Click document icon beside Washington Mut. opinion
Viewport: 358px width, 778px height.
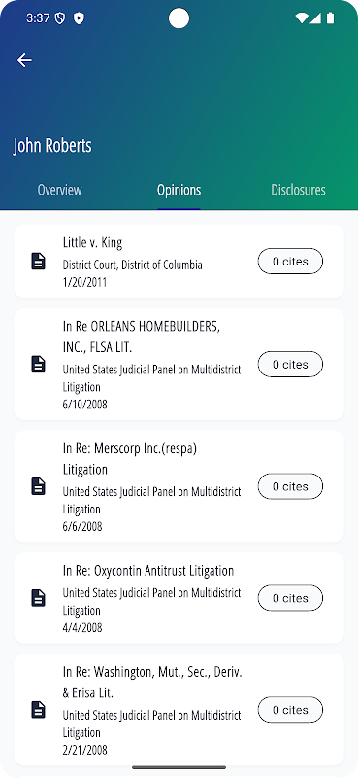(x=38, y=710)
